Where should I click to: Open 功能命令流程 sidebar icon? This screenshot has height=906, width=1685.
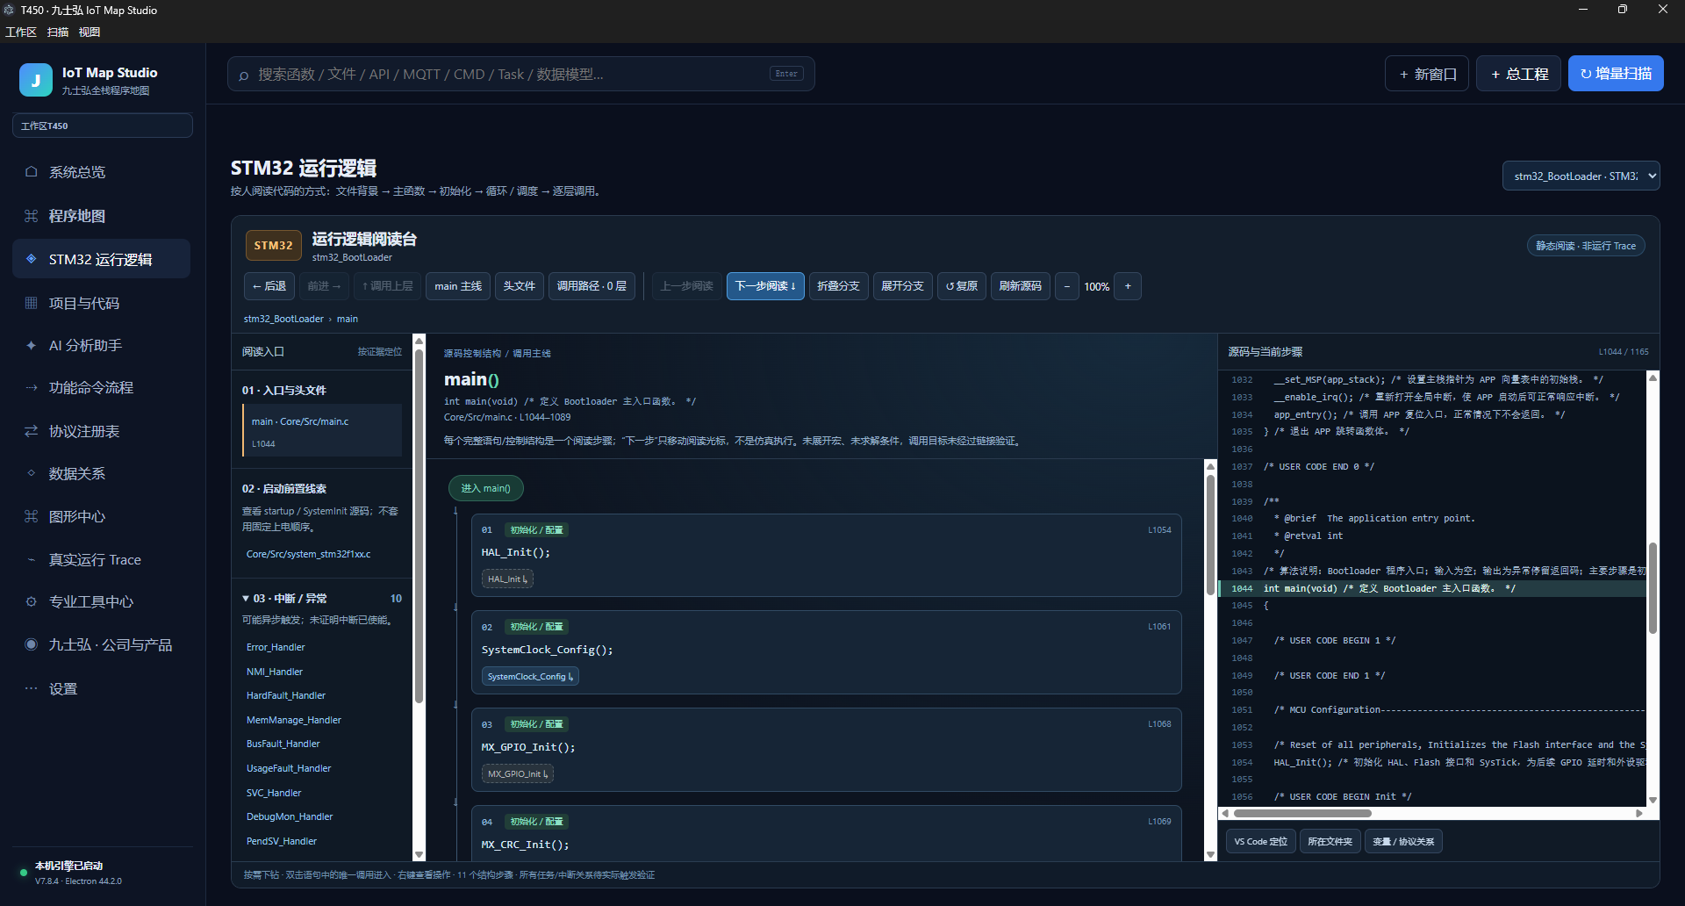[32, 387]
